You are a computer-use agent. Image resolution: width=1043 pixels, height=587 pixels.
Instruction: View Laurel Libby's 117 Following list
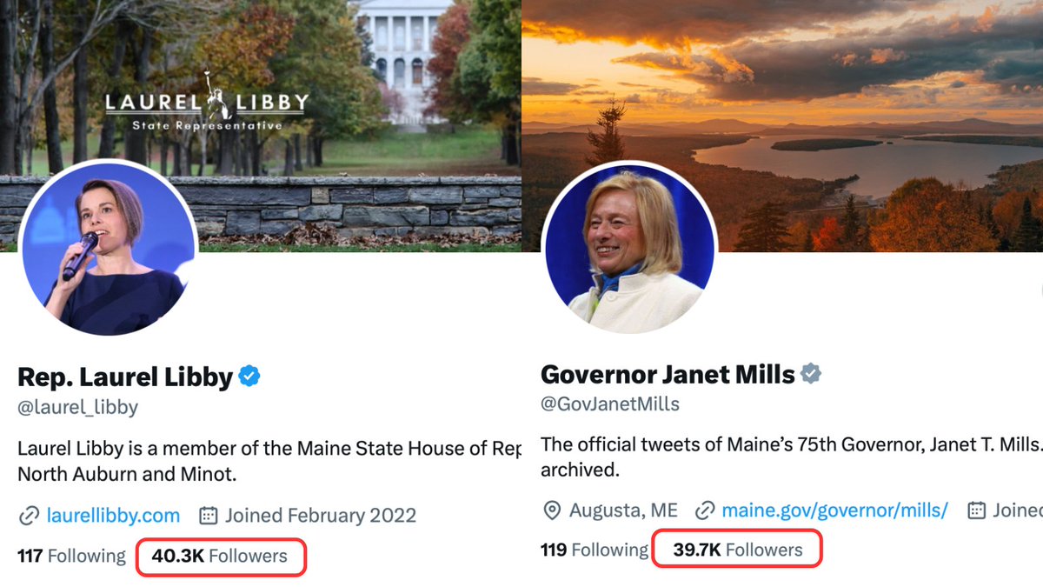[x=71, y=556]
